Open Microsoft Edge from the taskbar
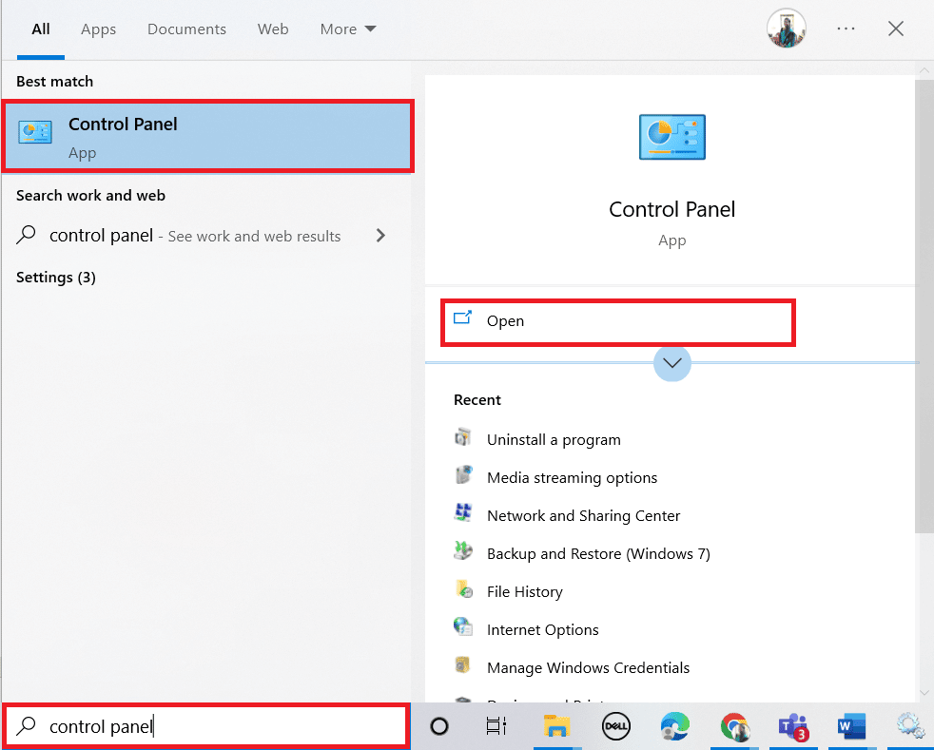The width and height of the screenshot is (934, 750). (675, 726)
